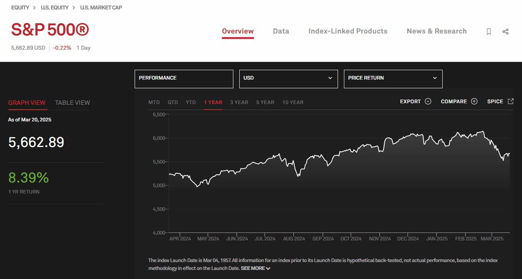
Task: Follow the U.S. Equity breadcrumb link
Action: pyautogui.click(x=55, y=7)
